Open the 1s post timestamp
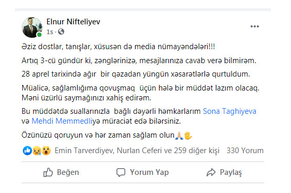The width and height of the screenshot is (291, 193). pos(50,32)
